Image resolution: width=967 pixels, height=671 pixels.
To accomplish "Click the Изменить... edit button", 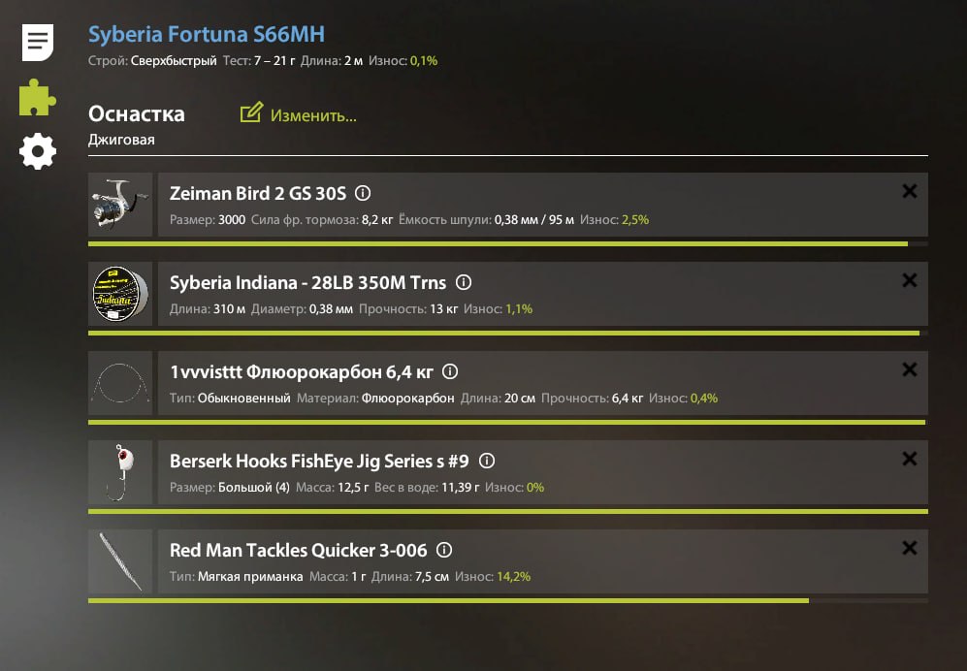I will pyautogui.click(x=299, y=114).
